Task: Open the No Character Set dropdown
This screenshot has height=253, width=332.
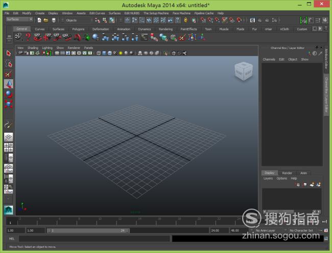Action: [x=301, y=231]
